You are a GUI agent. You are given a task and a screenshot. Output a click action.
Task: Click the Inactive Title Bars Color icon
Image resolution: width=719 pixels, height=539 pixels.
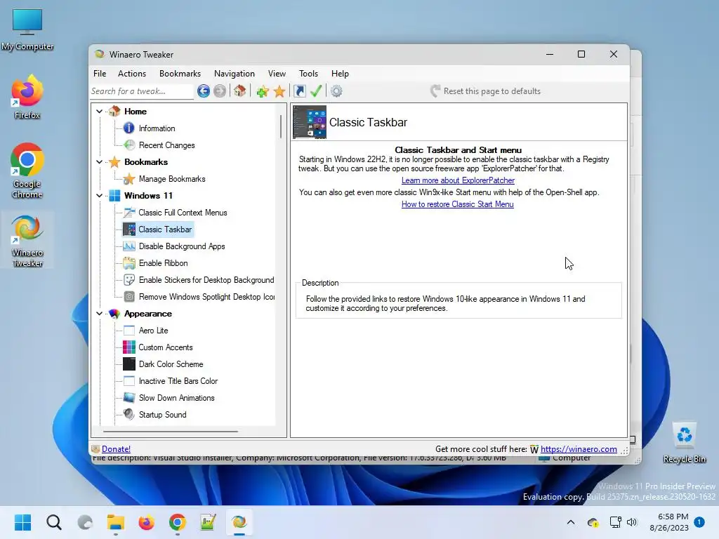point(129,381)
